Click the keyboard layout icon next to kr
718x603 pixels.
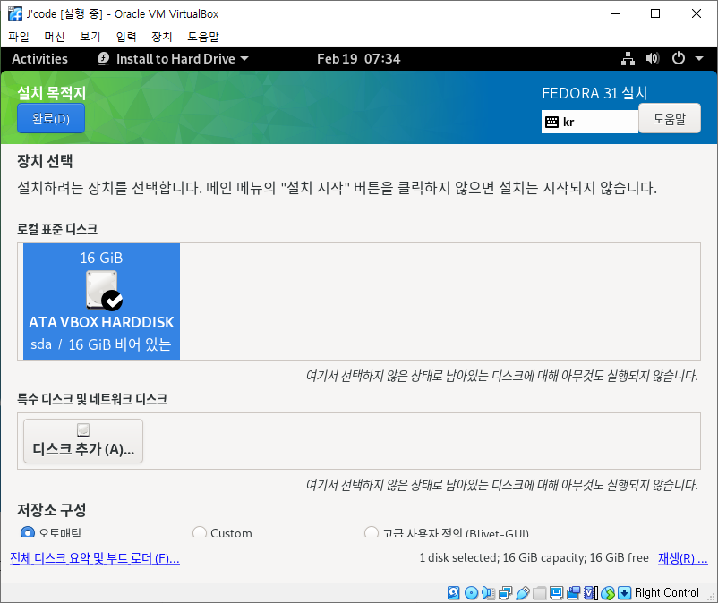point(551,122)
